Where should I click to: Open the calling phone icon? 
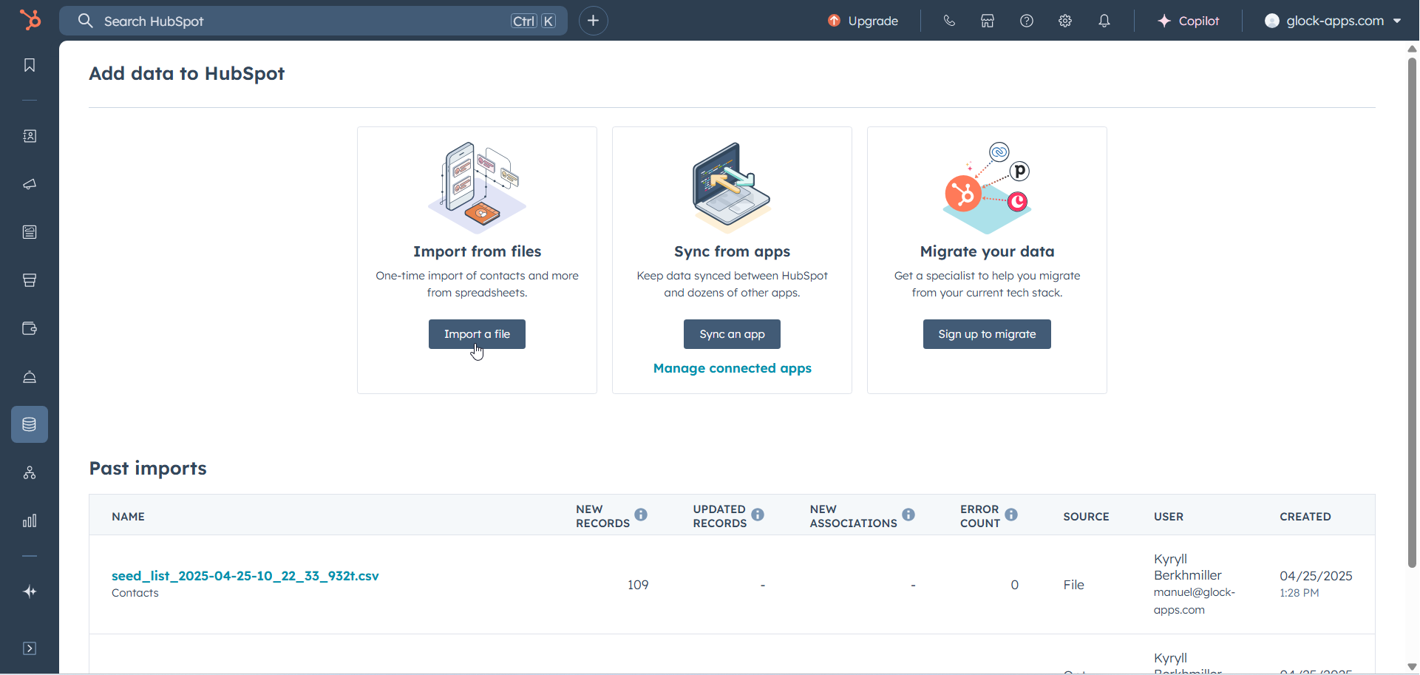949,21
